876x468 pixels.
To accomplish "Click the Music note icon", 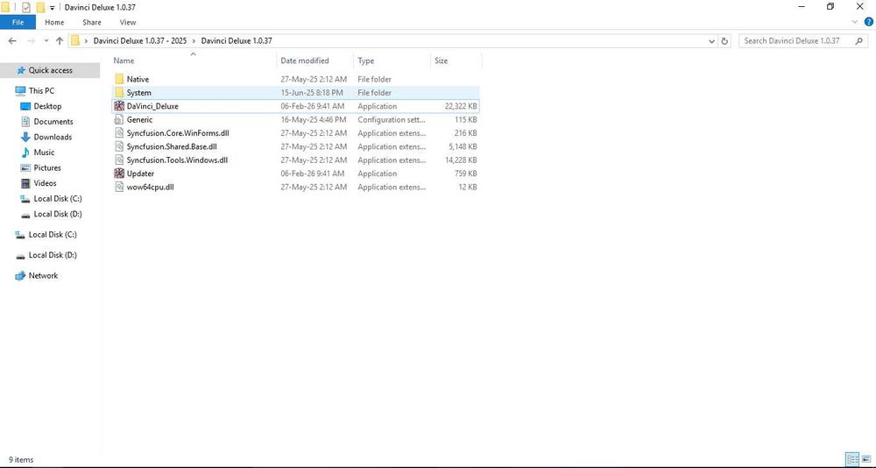I will 25,152.
